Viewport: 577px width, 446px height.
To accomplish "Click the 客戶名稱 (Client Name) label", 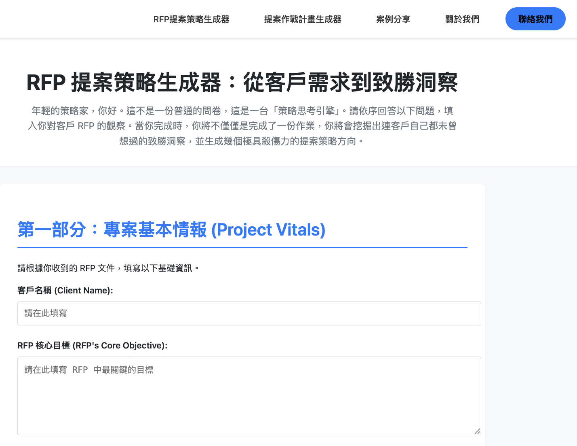I will (65, 291).
